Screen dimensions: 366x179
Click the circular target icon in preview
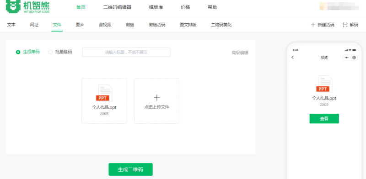click(354, 58)
